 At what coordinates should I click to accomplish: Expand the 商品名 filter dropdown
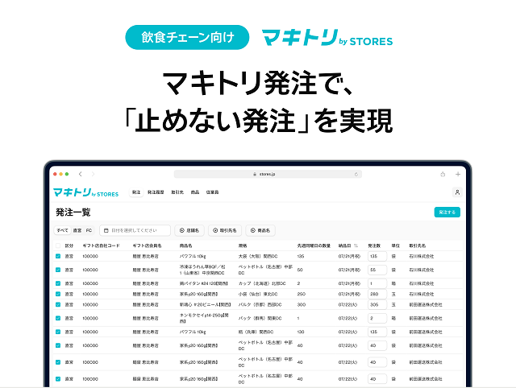pos(261,230)
